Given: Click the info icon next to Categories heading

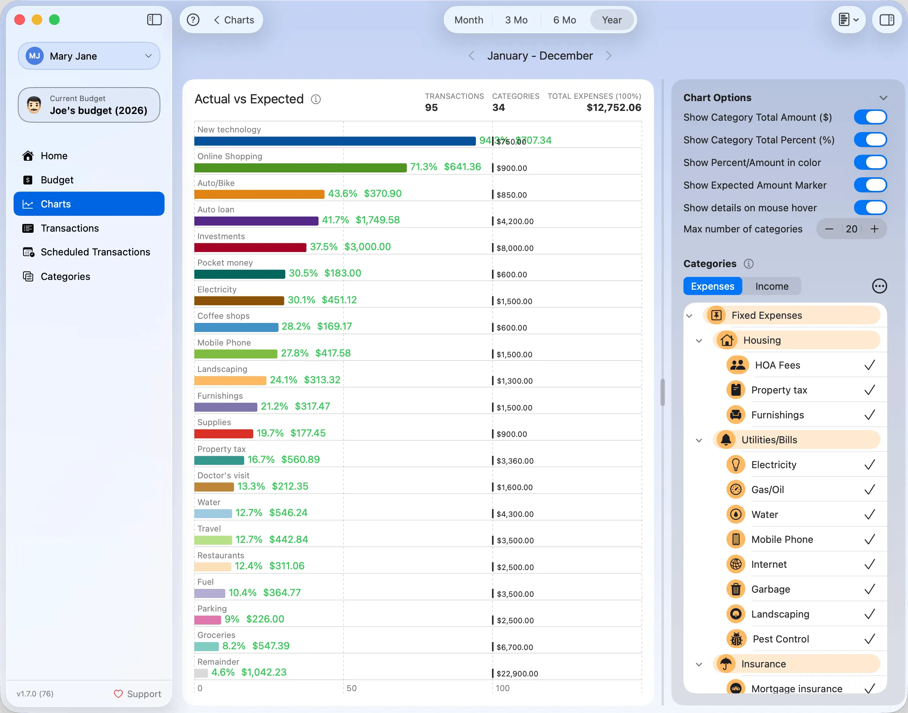Looking at the screenshot, I should [x=748, y=263].
